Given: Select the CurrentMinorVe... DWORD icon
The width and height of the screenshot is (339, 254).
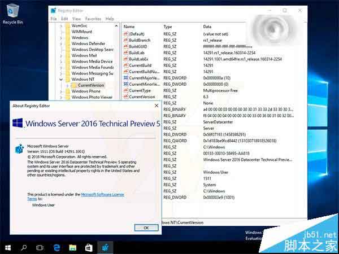Looking at the screenshot, I should coord(125,84).
